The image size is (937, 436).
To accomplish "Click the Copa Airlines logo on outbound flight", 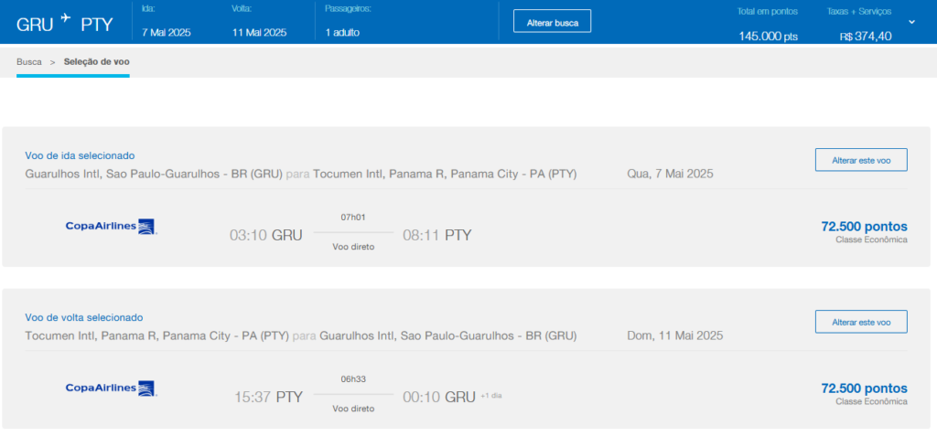I will (111, 227).
